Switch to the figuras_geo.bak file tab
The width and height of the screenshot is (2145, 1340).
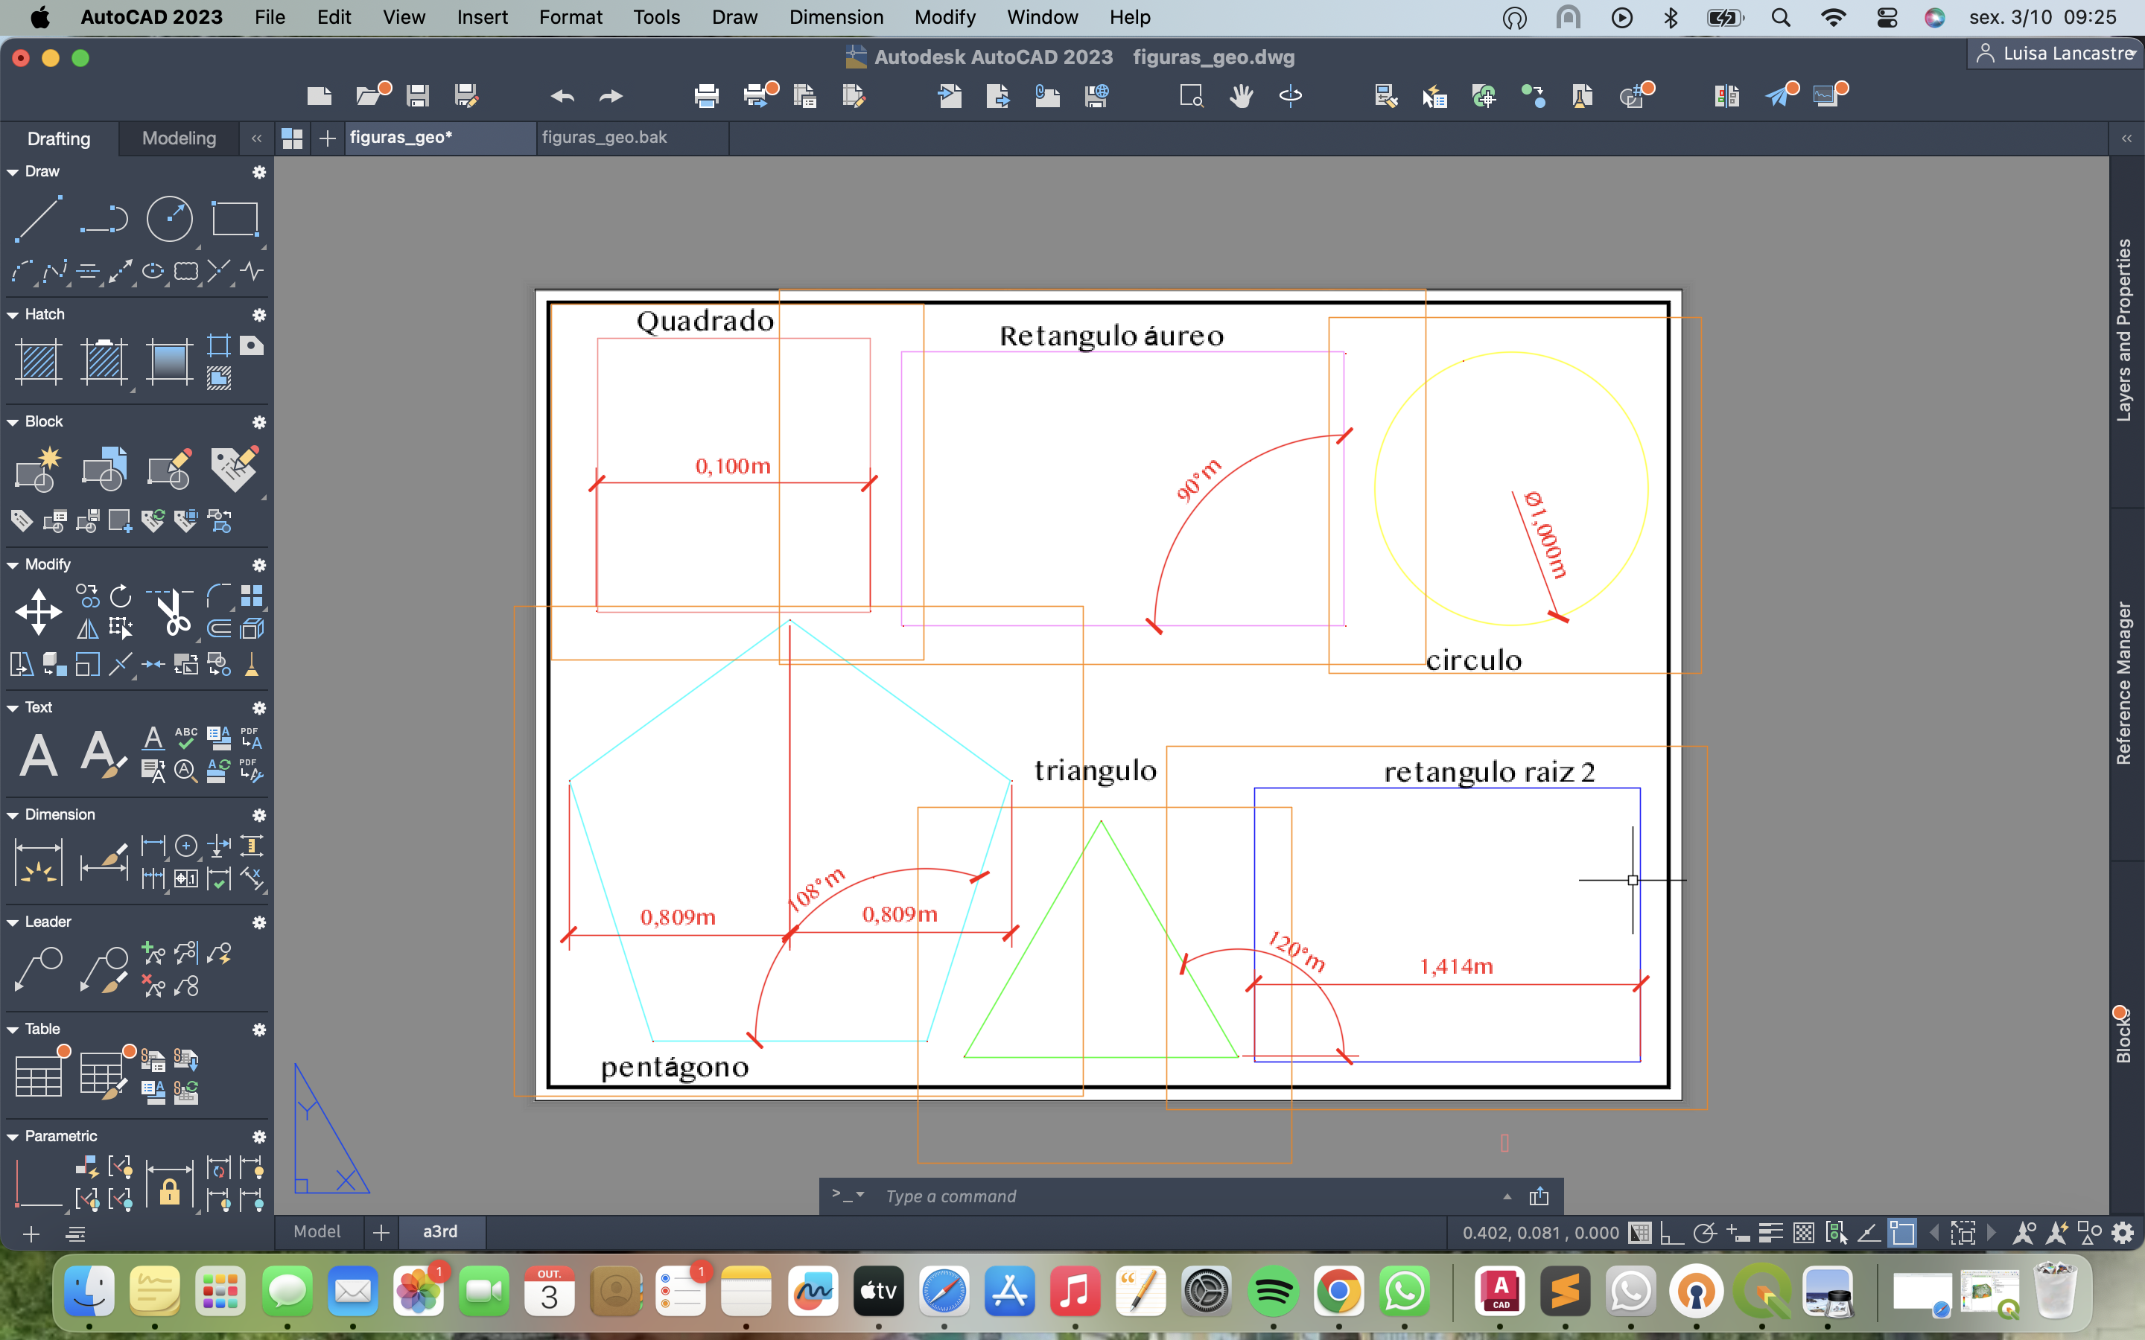[x=605, y=138]
